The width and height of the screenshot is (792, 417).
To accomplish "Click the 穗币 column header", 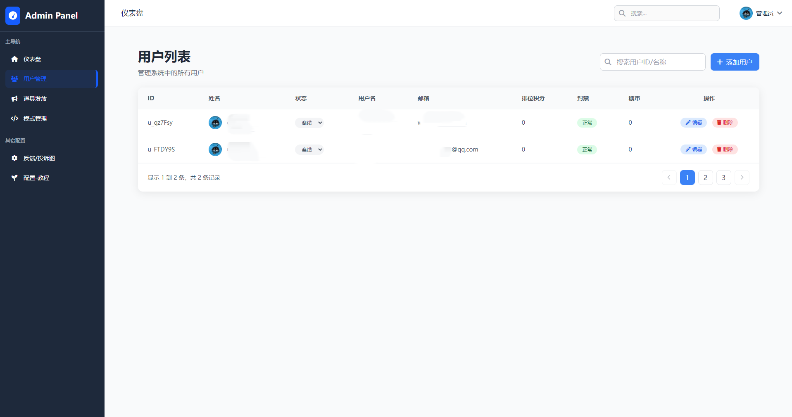I will 634,98.
